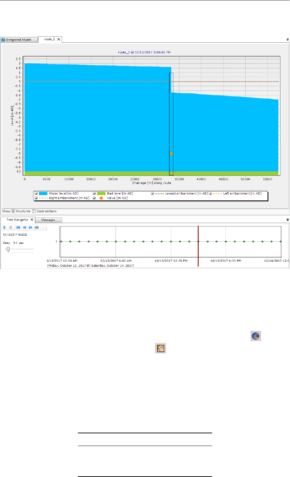Open the chart panel options dropdown arrow

click(x=288, y=40)
